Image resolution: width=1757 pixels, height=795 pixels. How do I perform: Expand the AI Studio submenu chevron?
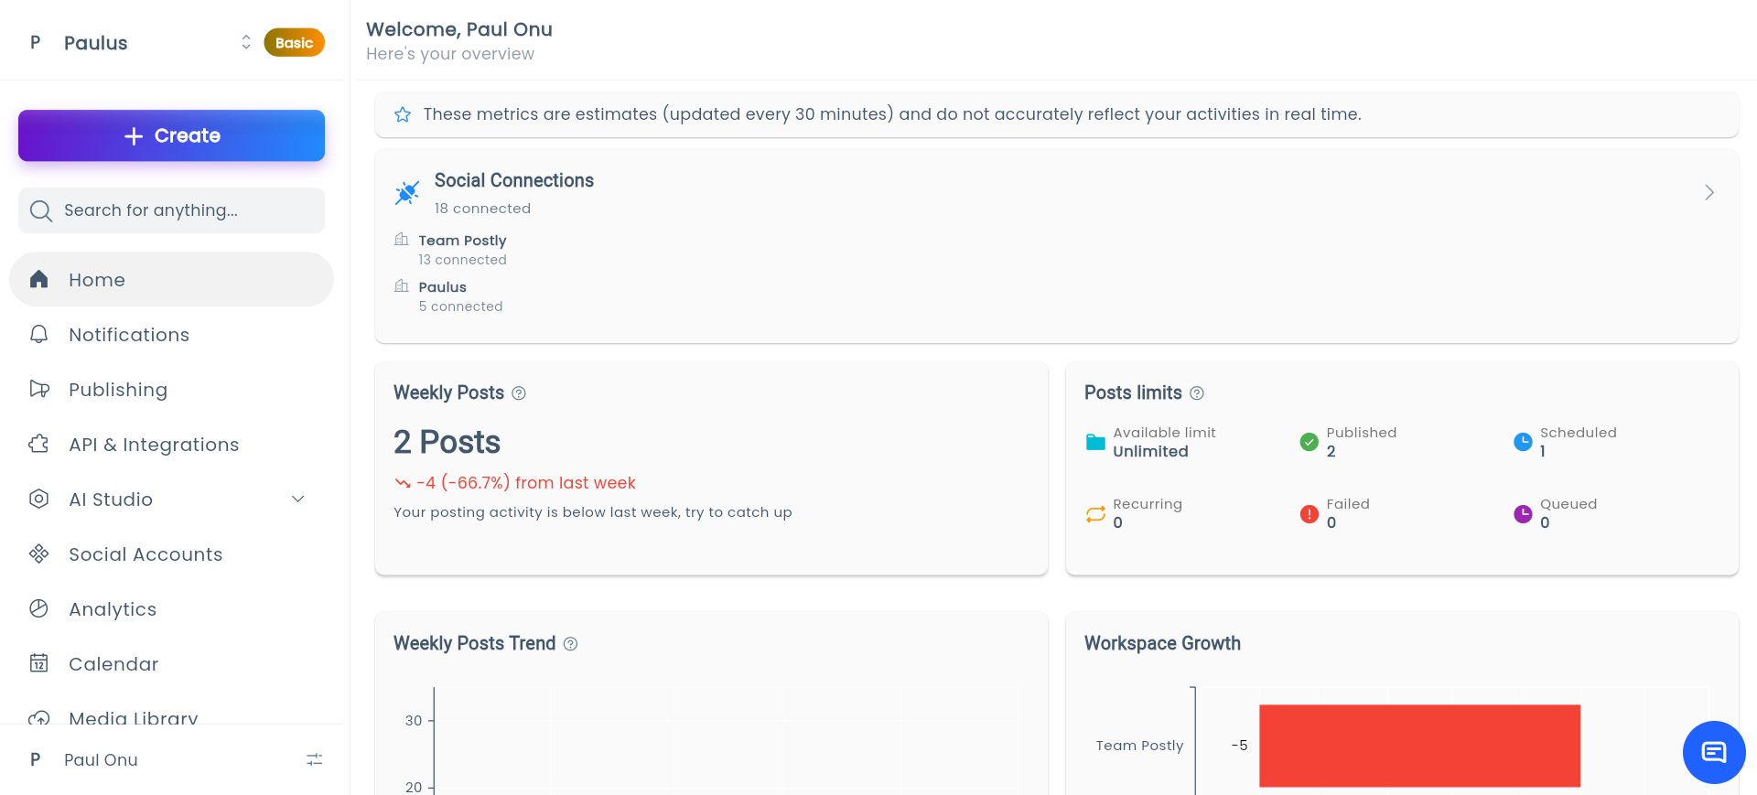(x=297, y=499)
